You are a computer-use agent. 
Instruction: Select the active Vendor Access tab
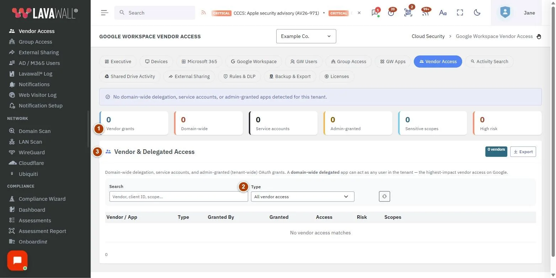(438, 61)
